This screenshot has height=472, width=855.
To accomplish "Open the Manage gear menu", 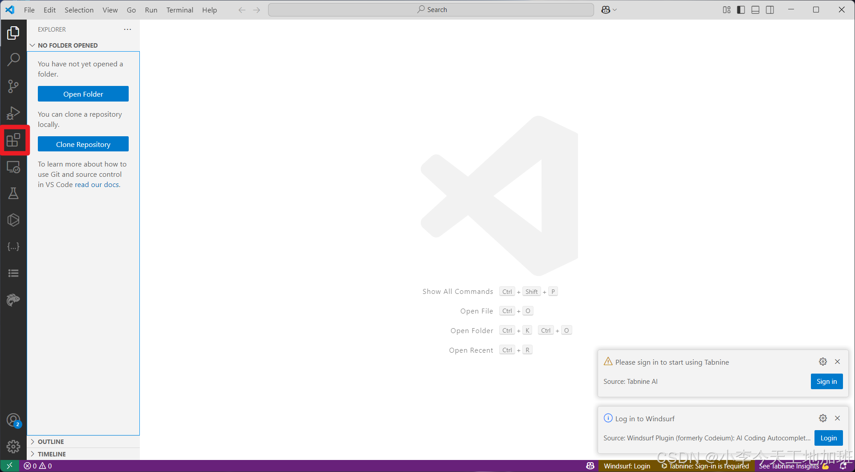I will tap(13, 447).
